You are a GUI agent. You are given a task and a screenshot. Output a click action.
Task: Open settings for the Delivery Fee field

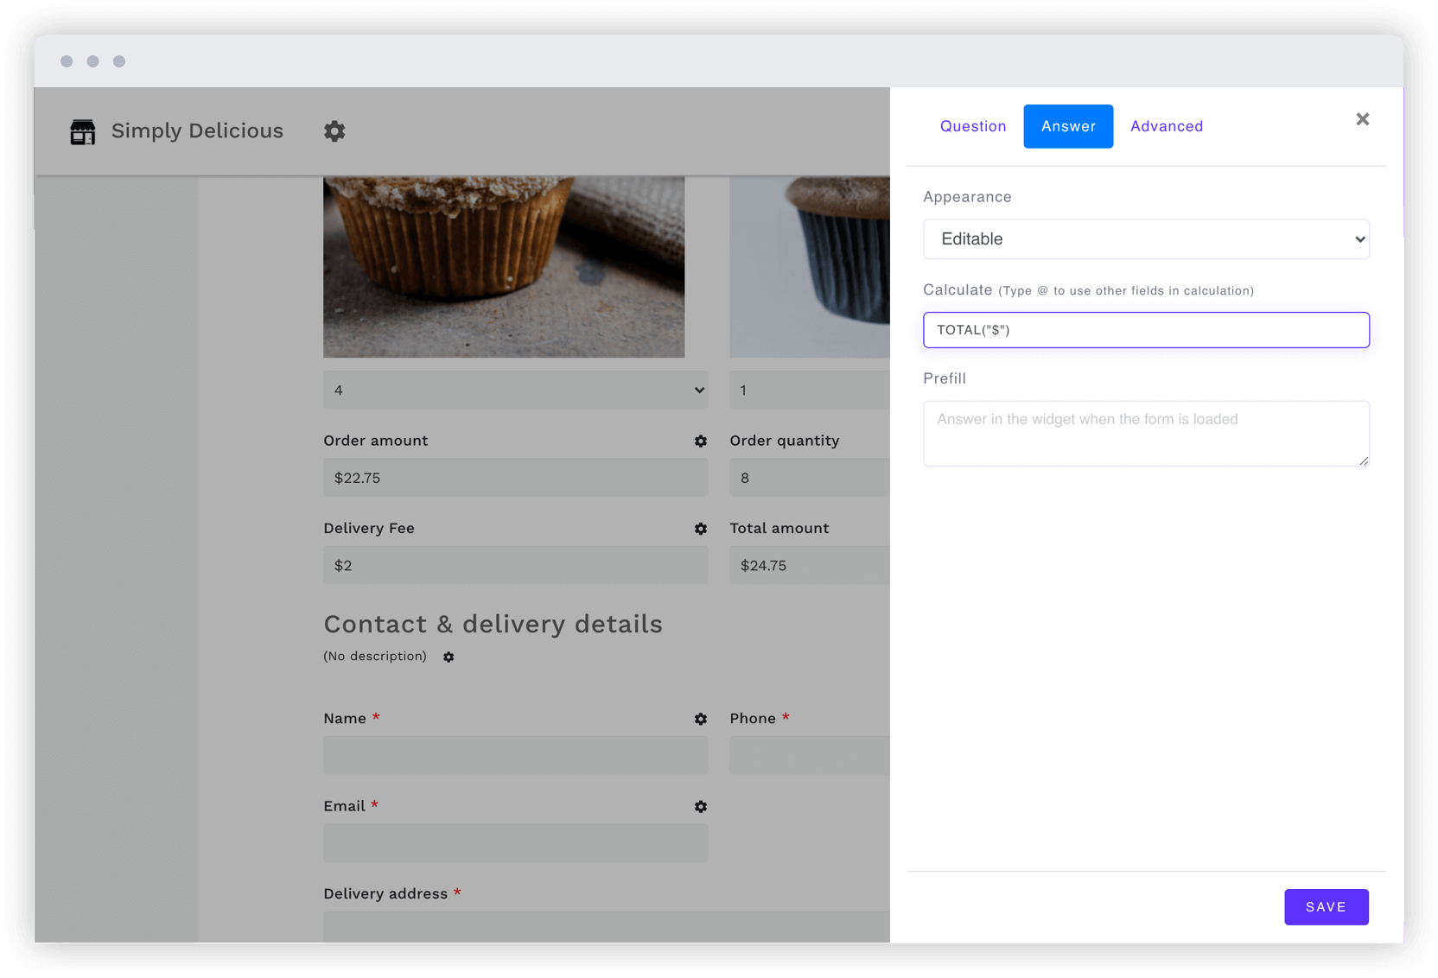point(700,529)
